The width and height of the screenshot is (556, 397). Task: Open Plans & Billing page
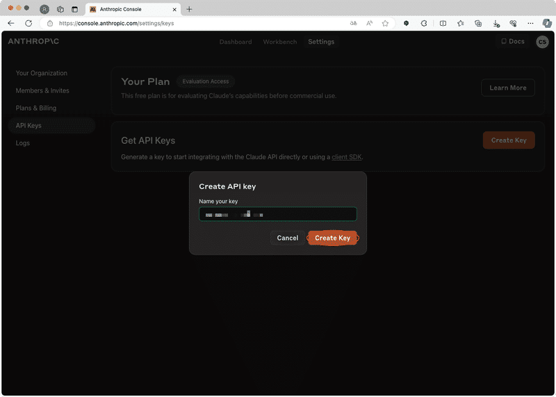coord(36,108)
